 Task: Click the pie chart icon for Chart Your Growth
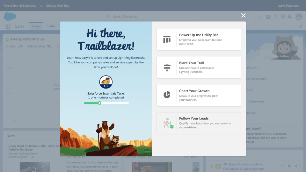[167, 95]
